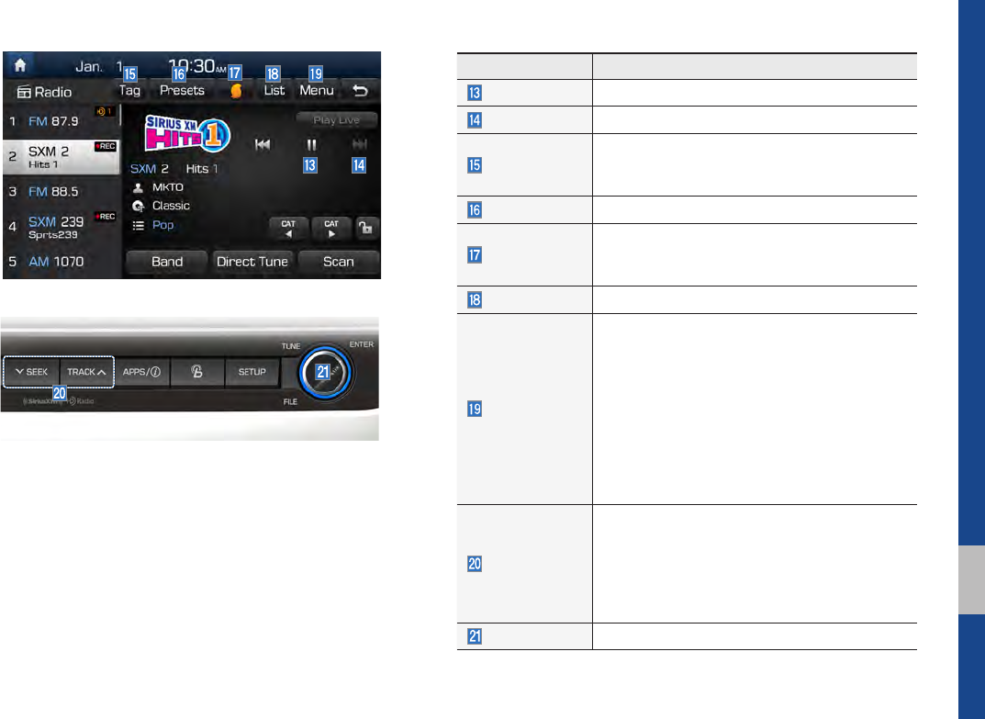The width and height of the screenshot is (985, 719).
Task: Open the Presets tab
Action: [182, 91]
